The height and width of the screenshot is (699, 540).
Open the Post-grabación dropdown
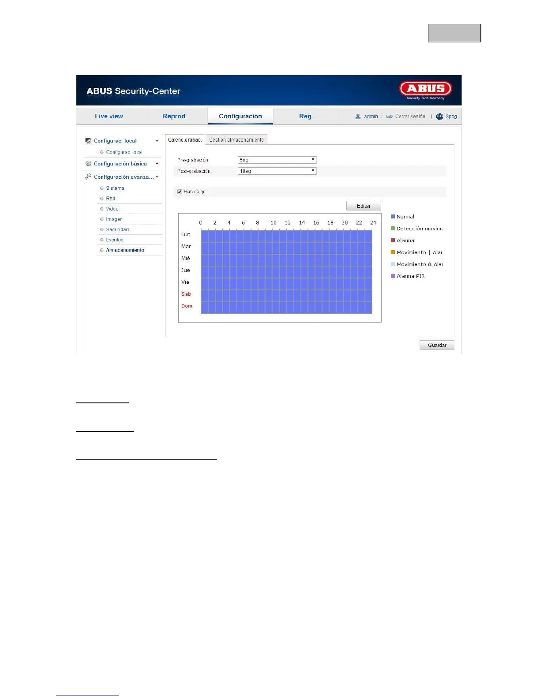click(x=277, y=171)
